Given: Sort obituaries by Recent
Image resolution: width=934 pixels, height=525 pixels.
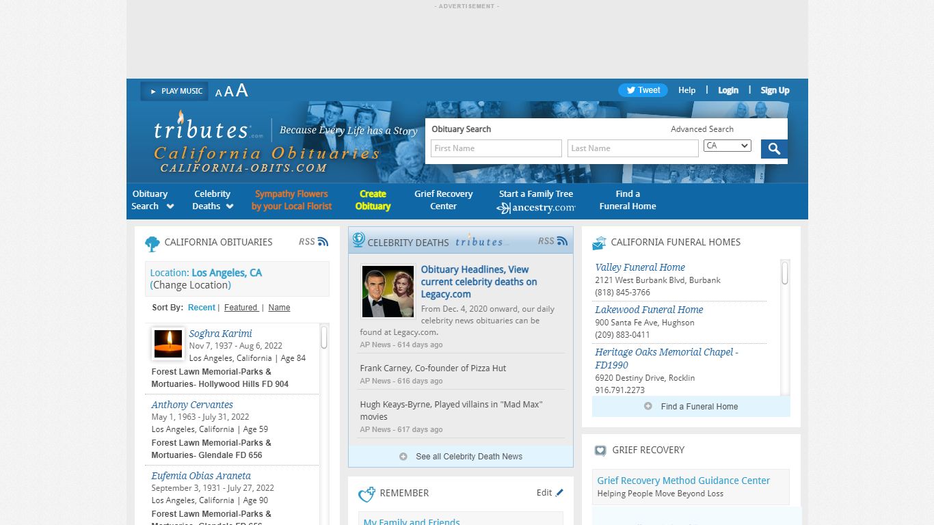Looking at the screenshot, I should pos(202,308).
